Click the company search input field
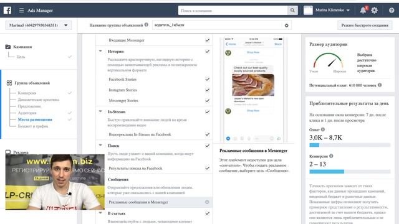 pyautogui.click(x=233, y=11)
